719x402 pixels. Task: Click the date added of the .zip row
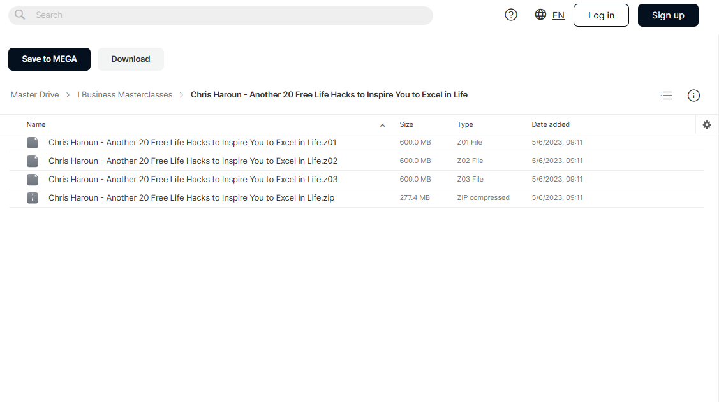point(557,197)
